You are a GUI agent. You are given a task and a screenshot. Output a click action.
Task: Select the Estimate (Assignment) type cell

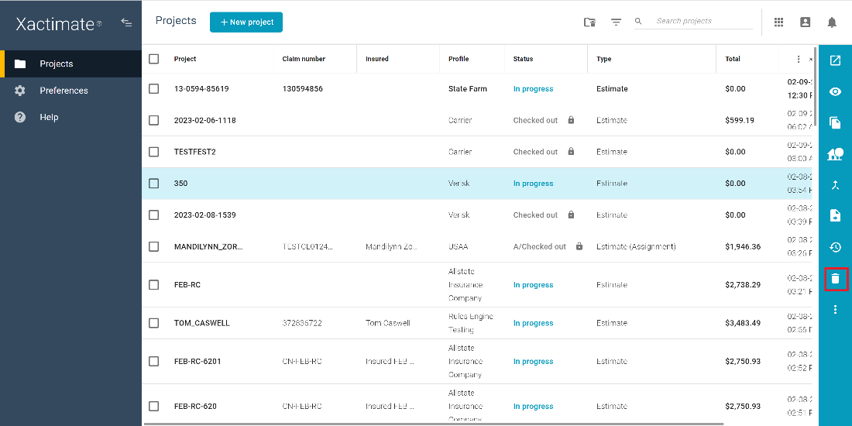(x=636, y=246)
